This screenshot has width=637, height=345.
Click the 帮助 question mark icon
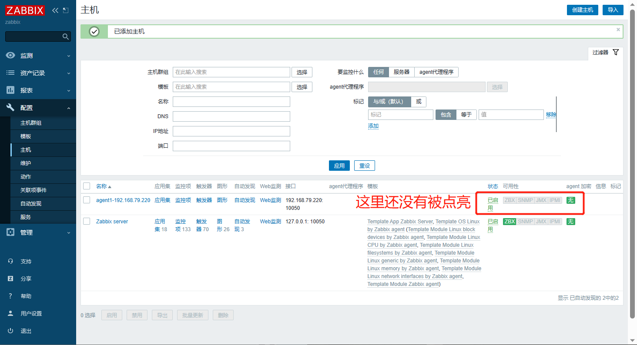coord(10,296)
